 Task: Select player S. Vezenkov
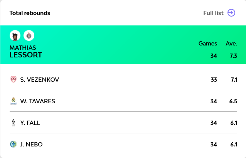pyautogui.click(x=39, y=79)
